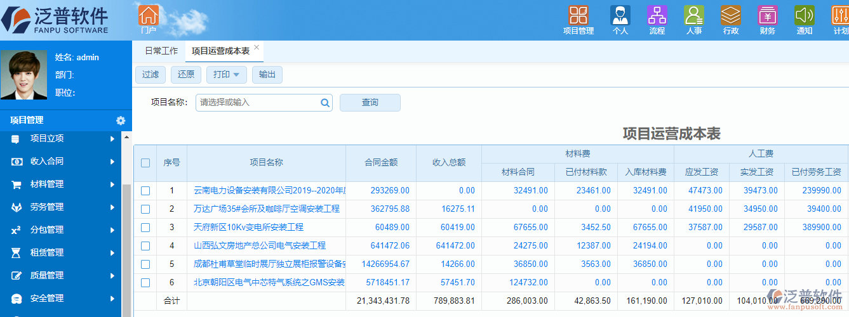Close the 项目运营成本表 tab

click(x=257, y=48)
